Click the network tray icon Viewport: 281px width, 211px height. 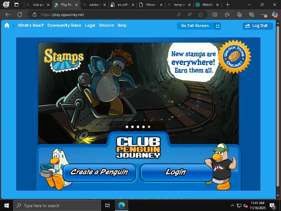pyautogui.click(x=239, y=206)
